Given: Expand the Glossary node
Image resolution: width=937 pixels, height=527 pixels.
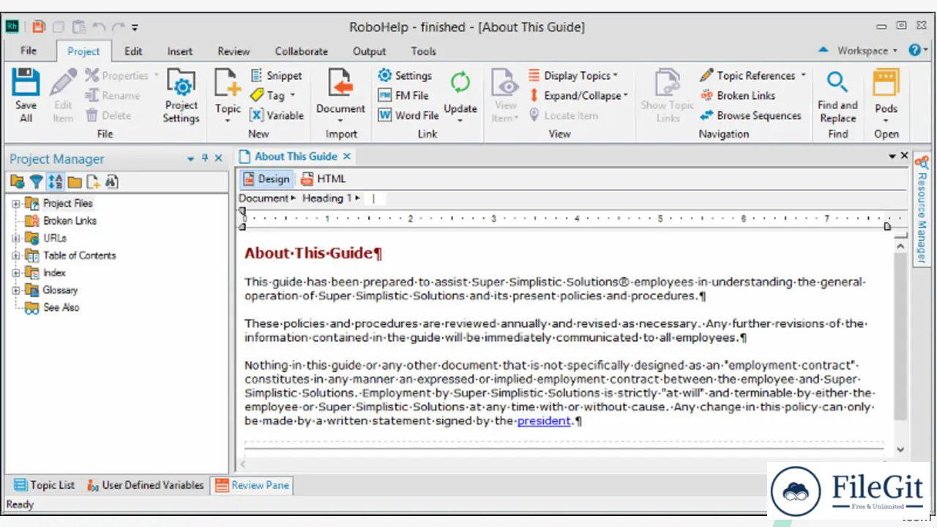Looking at the screenshot, I should click(x=16, y=291).
